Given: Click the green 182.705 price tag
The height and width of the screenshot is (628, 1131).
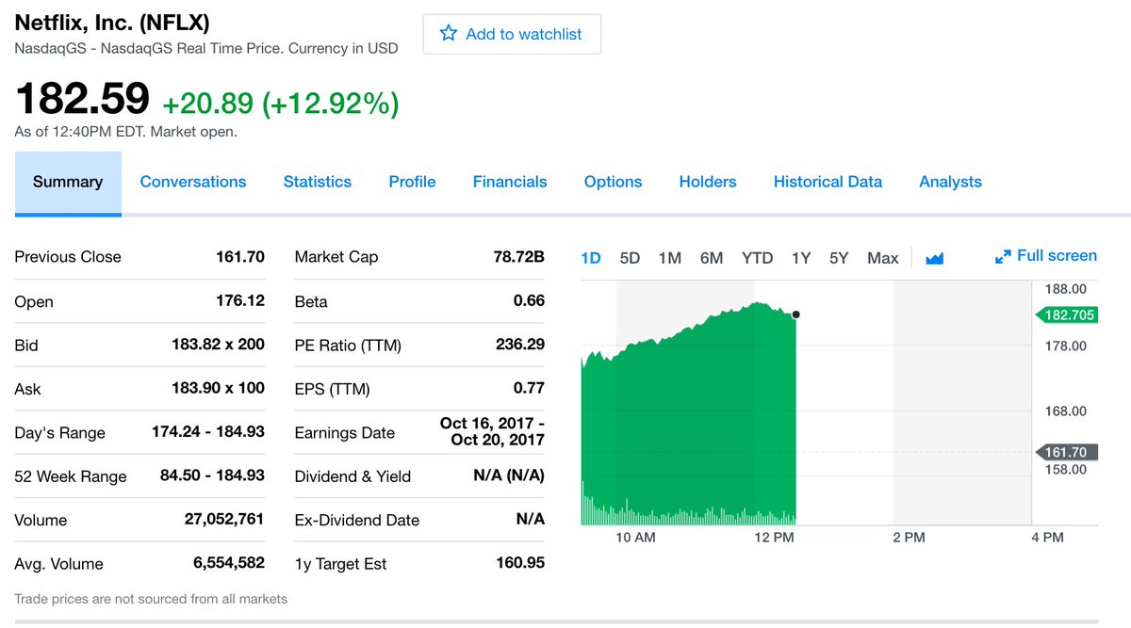Looking at the screenshot, I should 1066,315.
